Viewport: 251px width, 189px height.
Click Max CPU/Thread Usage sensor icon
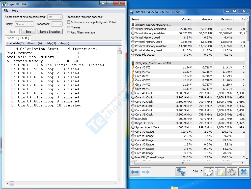pos(133,157)
